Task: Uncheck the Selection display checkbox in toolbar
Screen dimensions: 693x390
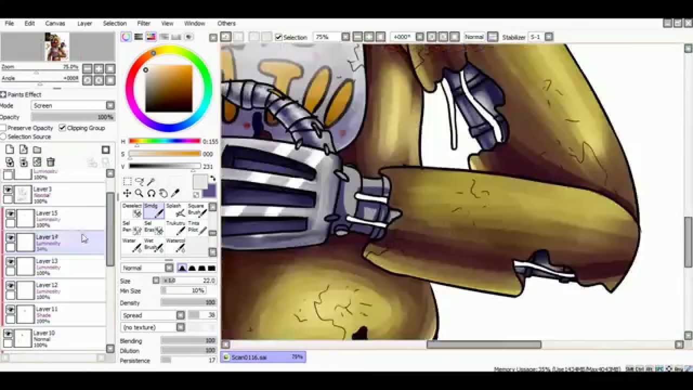Action: point(279,37)
